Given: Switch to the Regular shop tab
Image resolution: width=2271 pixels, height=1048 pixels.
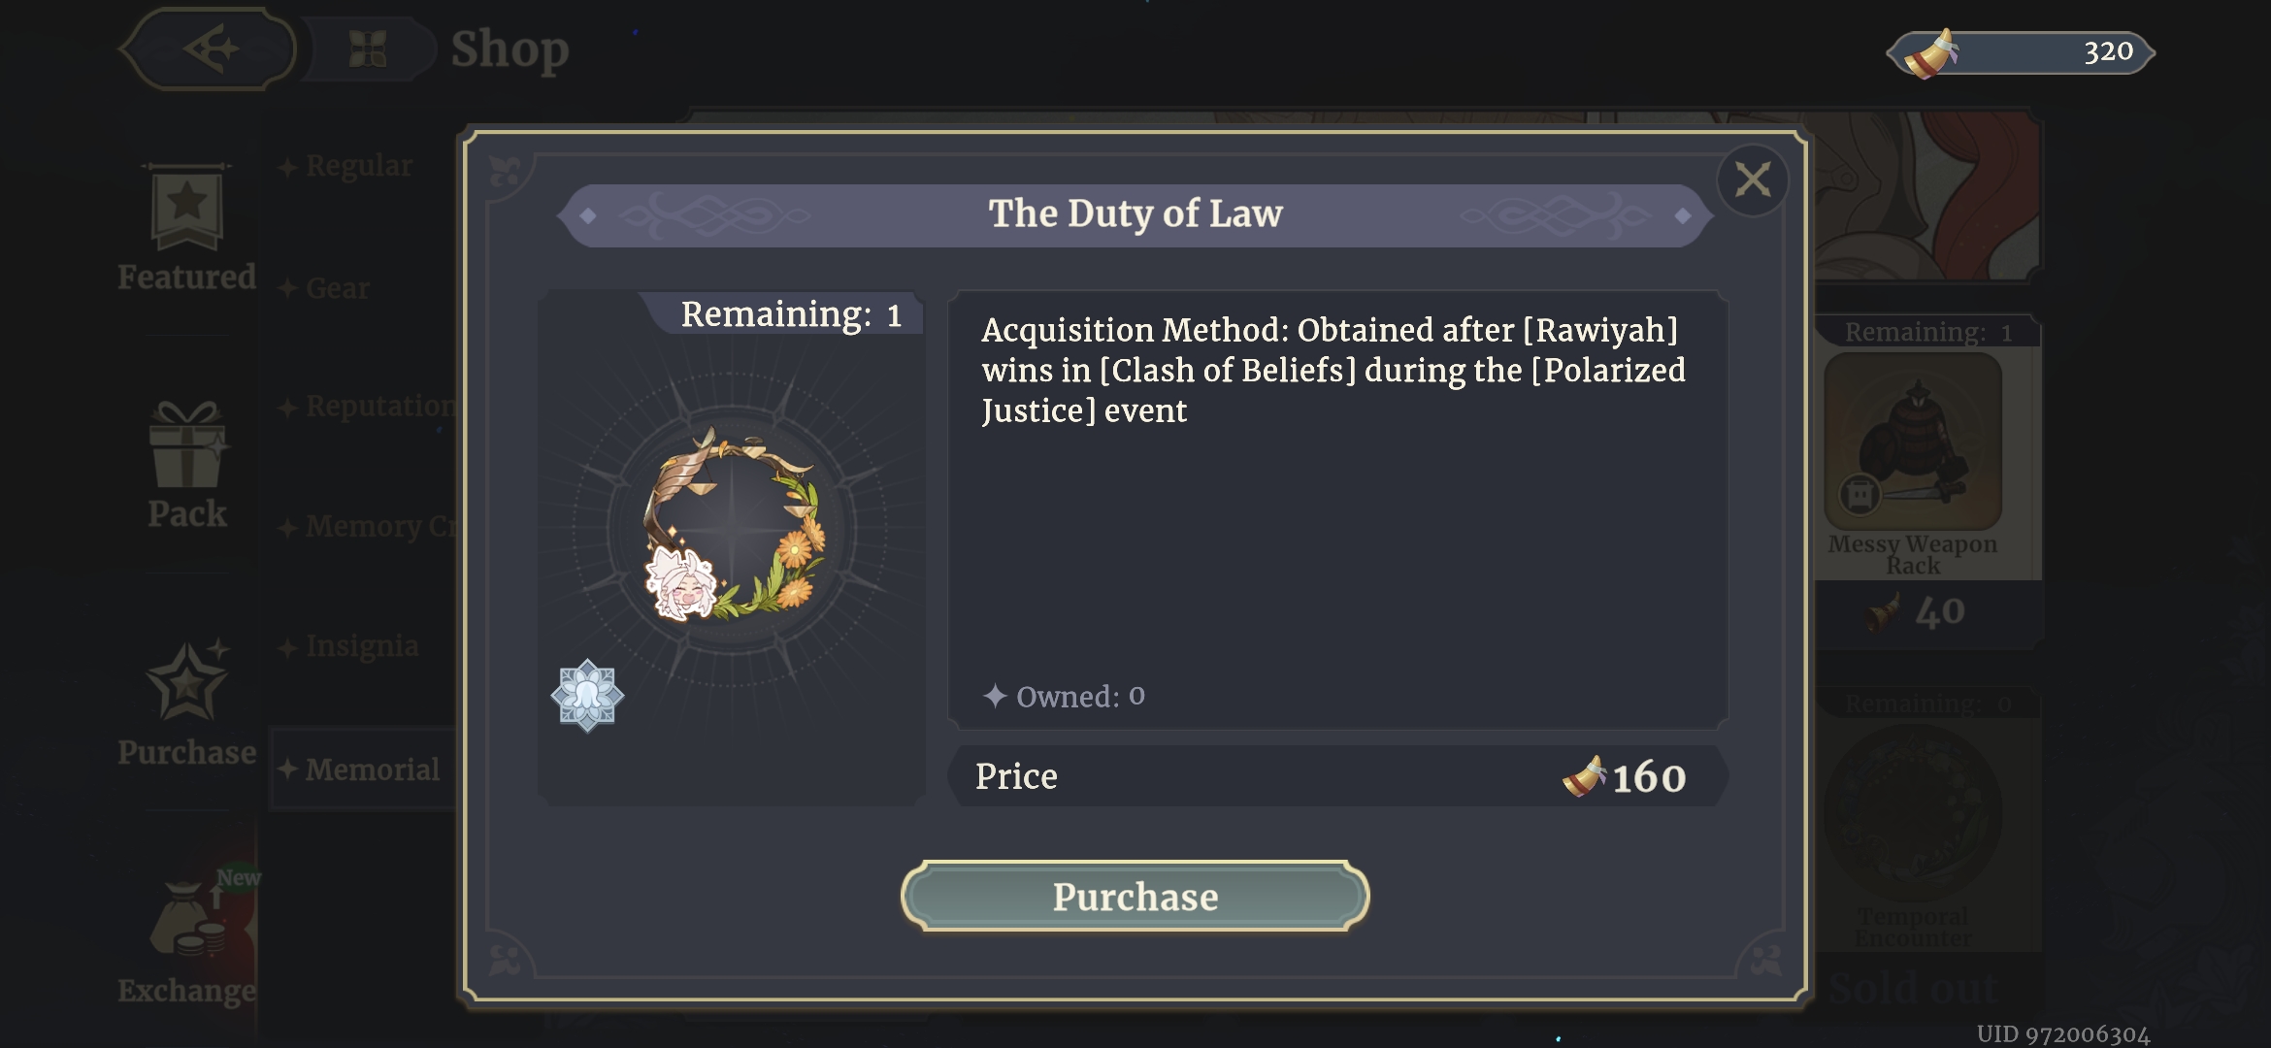Looking at the screenshot, I should pos(357,166).
